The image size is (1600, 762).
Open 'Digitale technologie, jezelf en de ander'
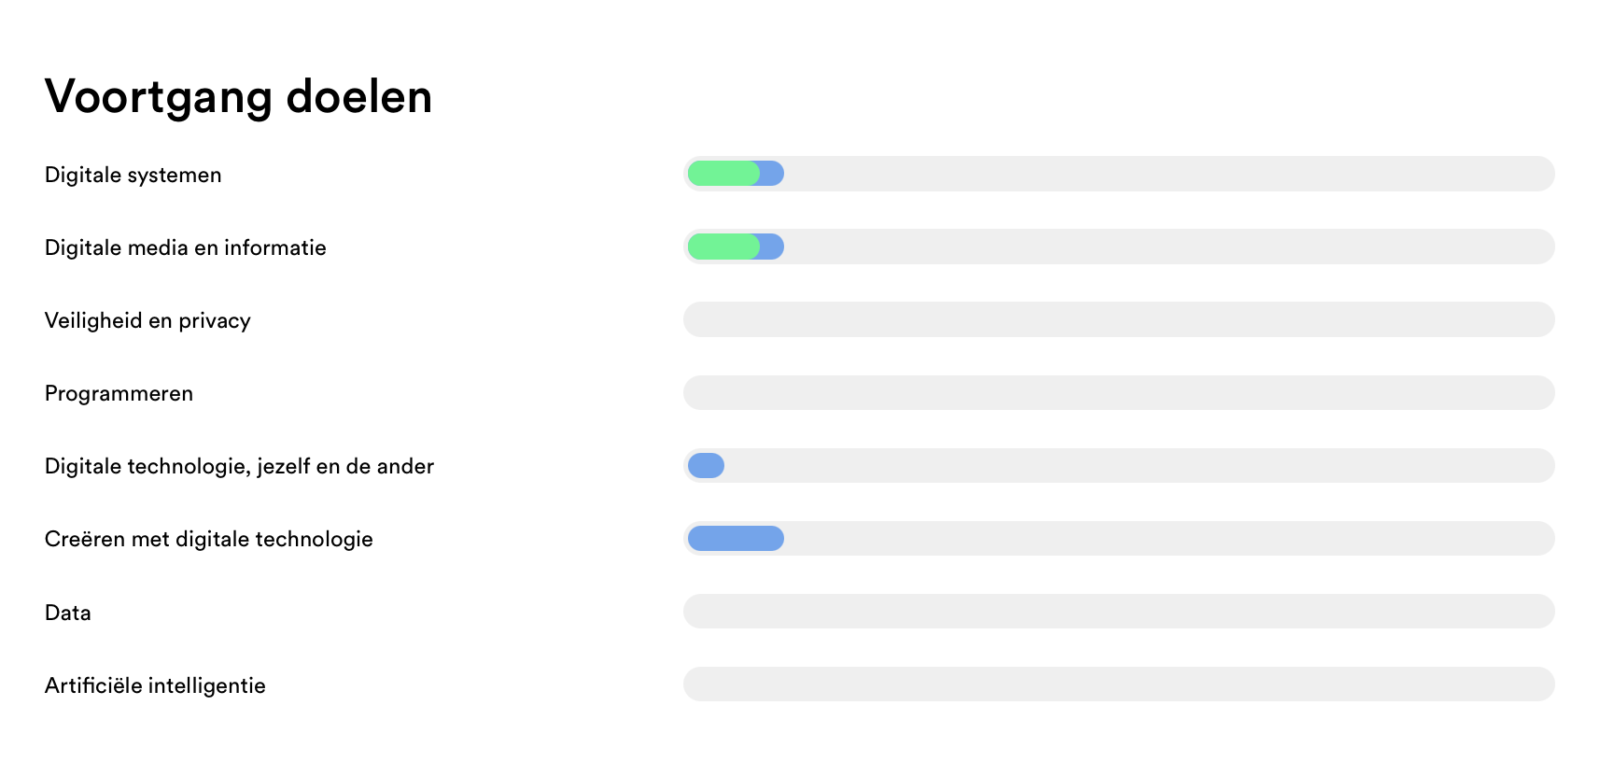coord(239,466)
